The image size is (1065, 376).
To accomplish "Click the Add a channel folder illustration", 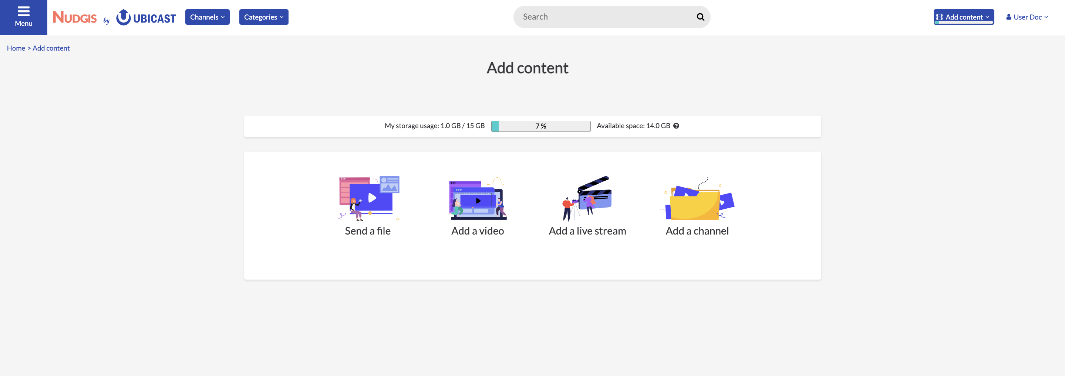I will [x=697, y=198].
